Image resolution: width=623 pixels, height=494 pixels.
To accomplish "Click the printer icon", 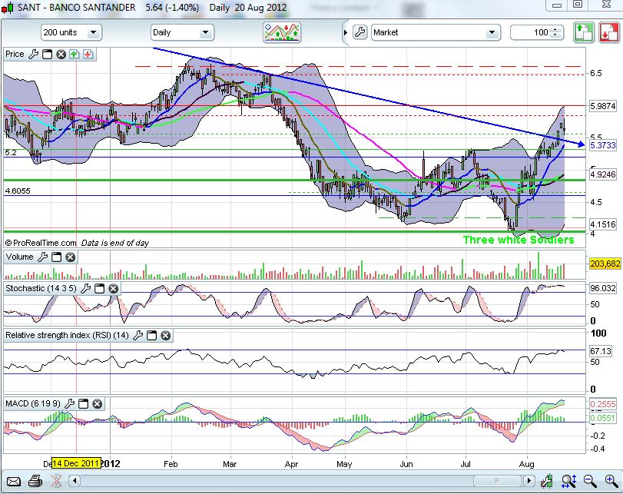I will [x=35, y=481].
